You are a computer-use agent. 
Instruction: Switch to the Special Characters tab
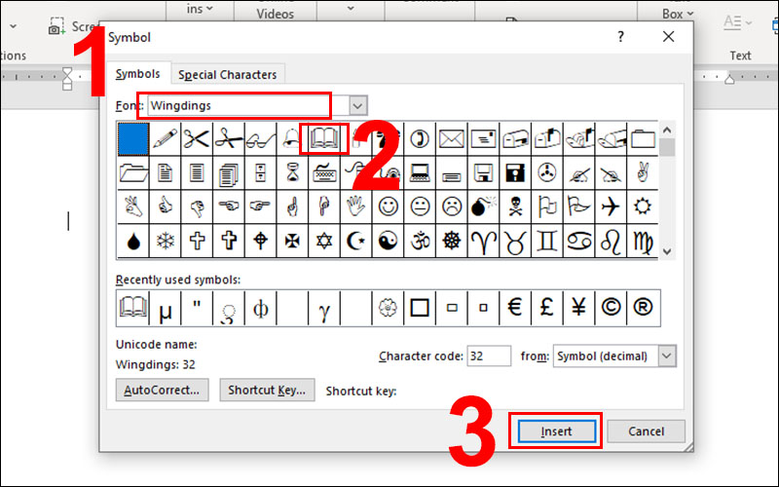click(227, 74)
